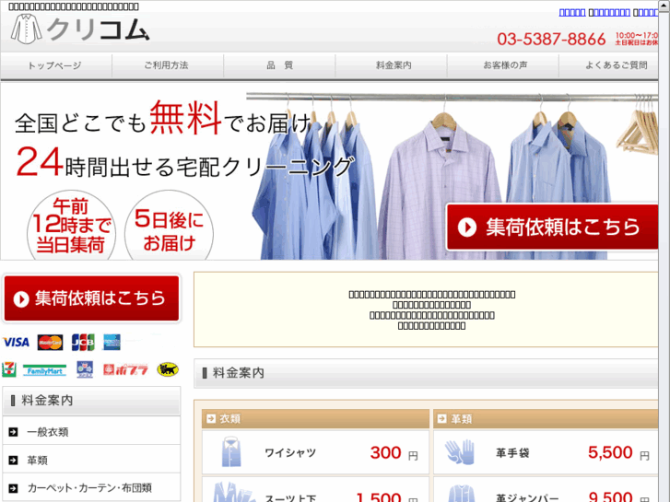Click the ワイシャツ shirt icon
Viewport: 670px width, 502px height.
(x=231, y=452)
